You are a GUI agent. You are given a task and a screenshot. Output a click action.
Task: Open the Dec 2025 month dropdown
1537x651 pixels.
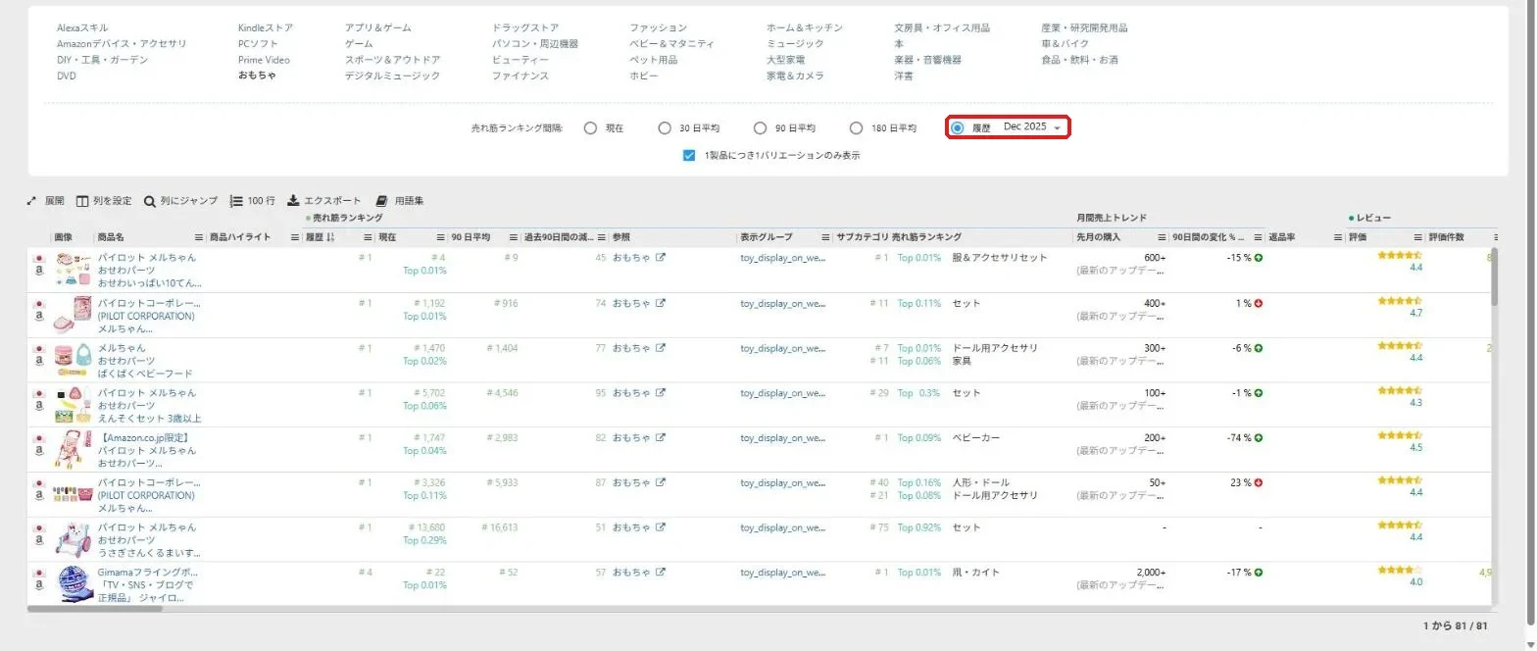click(1032, 127)
